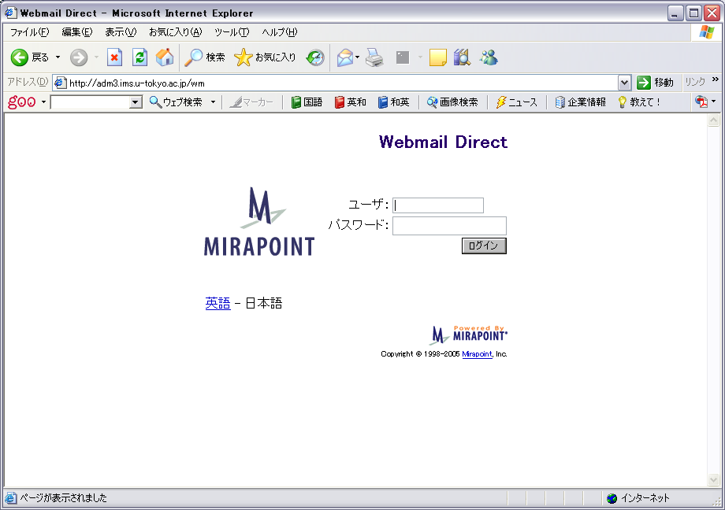Stop page loading with red X icon
725x510 pixels.
114,57
